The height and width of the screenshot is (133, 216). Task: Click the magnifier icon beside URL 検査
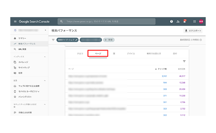point(15,49)
